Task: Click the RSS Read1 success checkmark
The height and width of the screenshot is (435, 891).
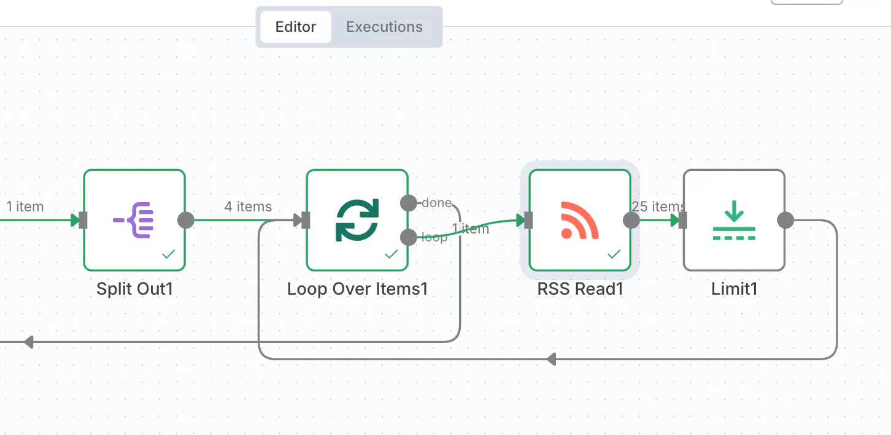Action: [x=614, y=254]
